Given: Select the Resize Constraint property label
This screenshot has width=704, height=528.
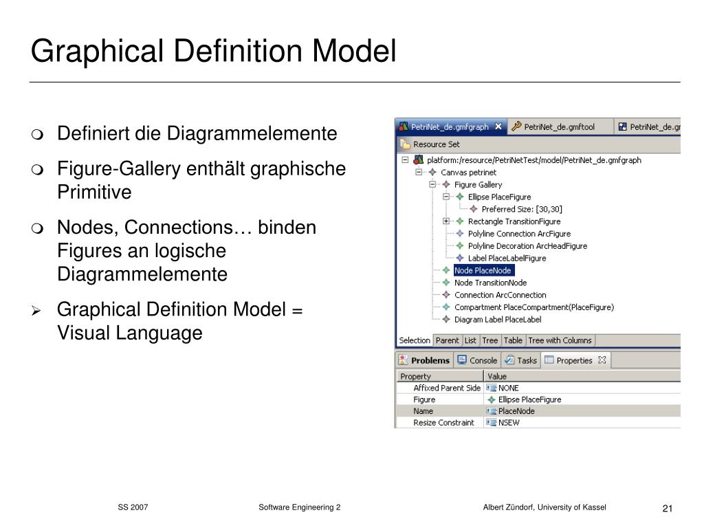Looking at the screenshot, I should click(443, 423).
